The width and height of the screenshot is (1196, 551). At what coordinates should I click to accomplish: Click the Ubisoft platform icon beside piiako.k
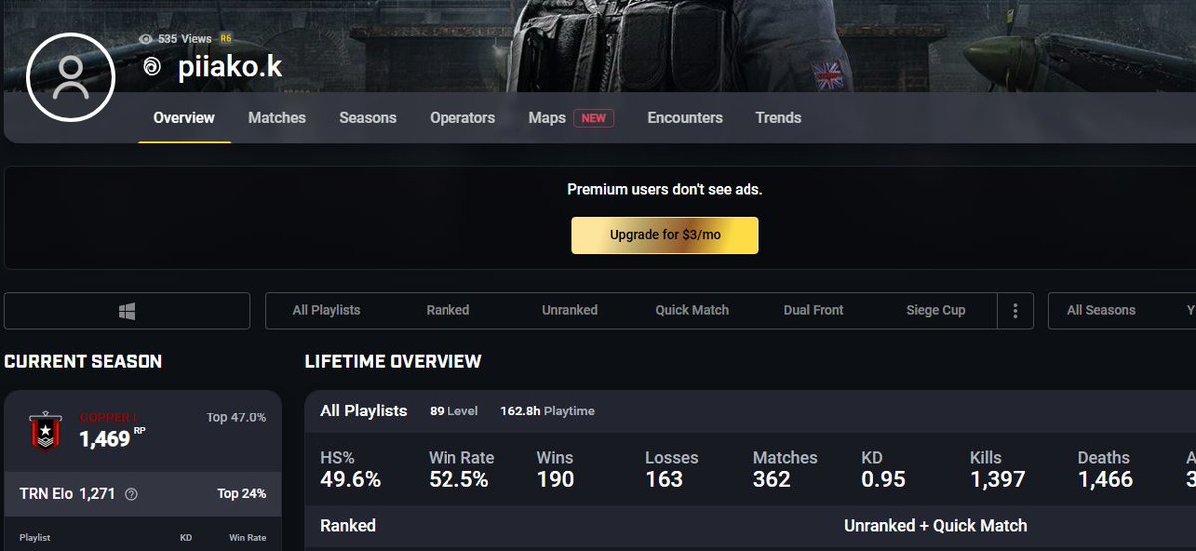151,68
